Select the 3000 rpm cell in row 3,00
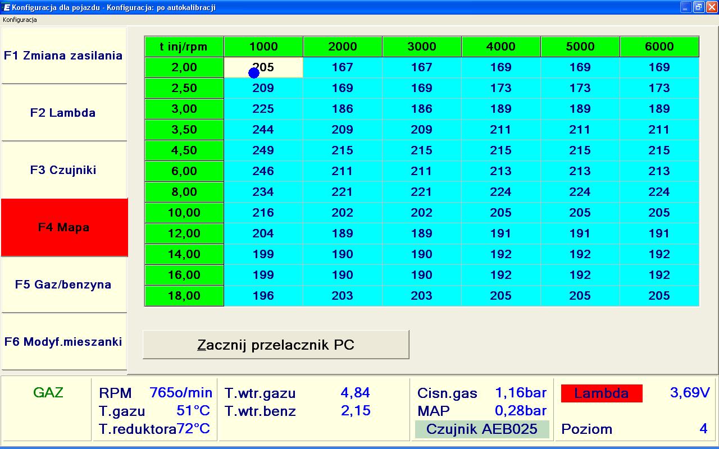Viewport: 719px width, 449px height. (422, 109)
